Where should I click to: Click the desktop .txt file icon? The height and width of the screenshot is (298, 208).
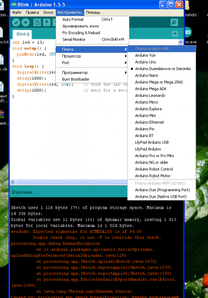pyautogui.click(x=1, y=32)
